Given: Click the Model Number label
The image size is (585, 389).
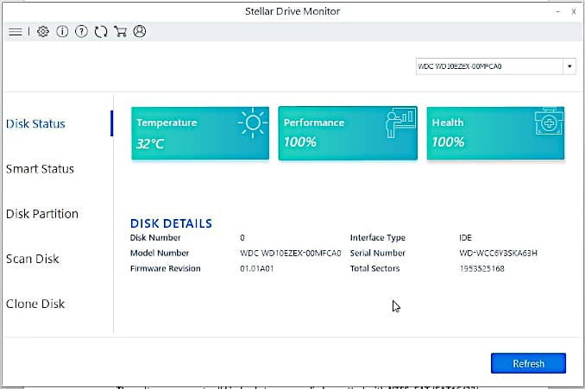Looking at the screenshot, I should pos(160,253).
